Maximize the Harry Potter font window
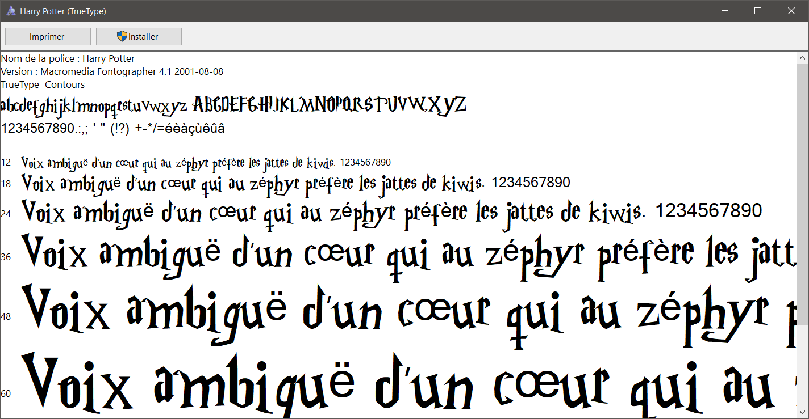 [758, 11]
